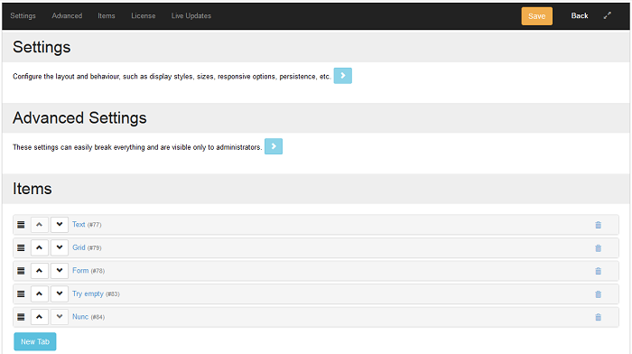Delete the Form item with trash icon
632x354 pixels.
tap(598, 271)
